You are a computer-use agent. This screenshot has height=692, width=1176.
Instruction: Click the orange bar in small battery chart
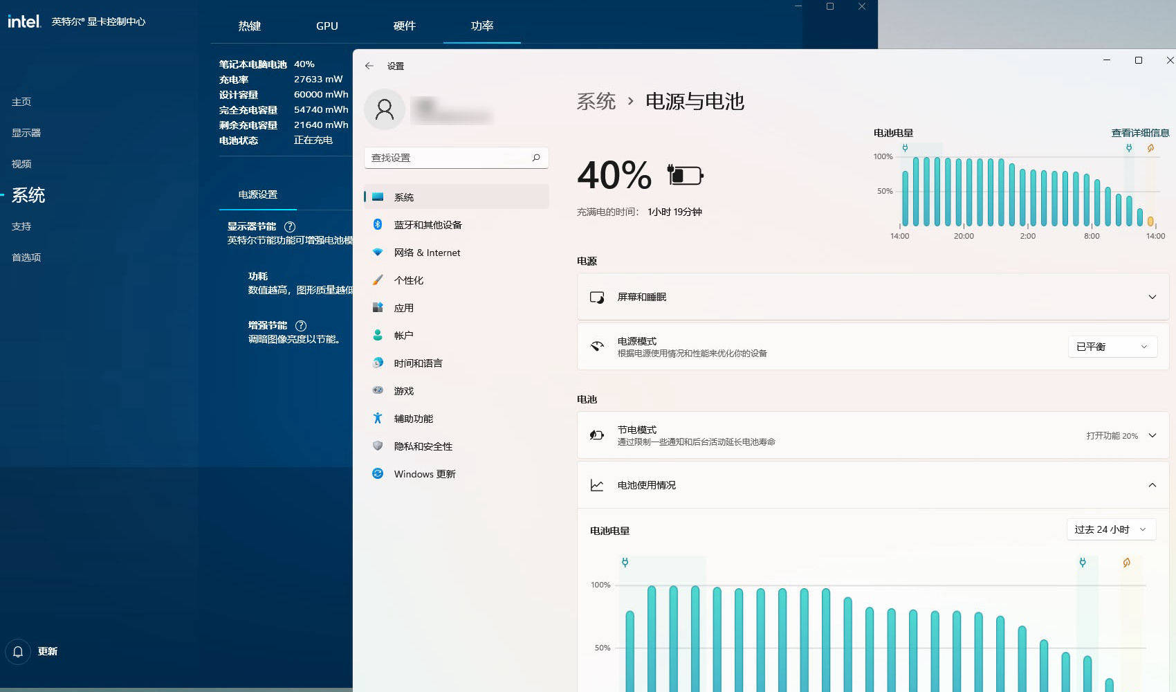[x=1150, y=221]
